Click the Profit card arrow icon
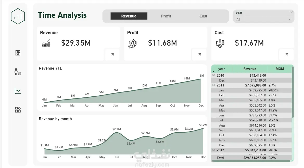The width and height of the screenshot is (304, 168). pos(199,55)
